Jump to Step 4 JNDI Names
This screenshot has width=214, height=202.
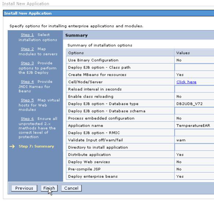pos(27,82)
